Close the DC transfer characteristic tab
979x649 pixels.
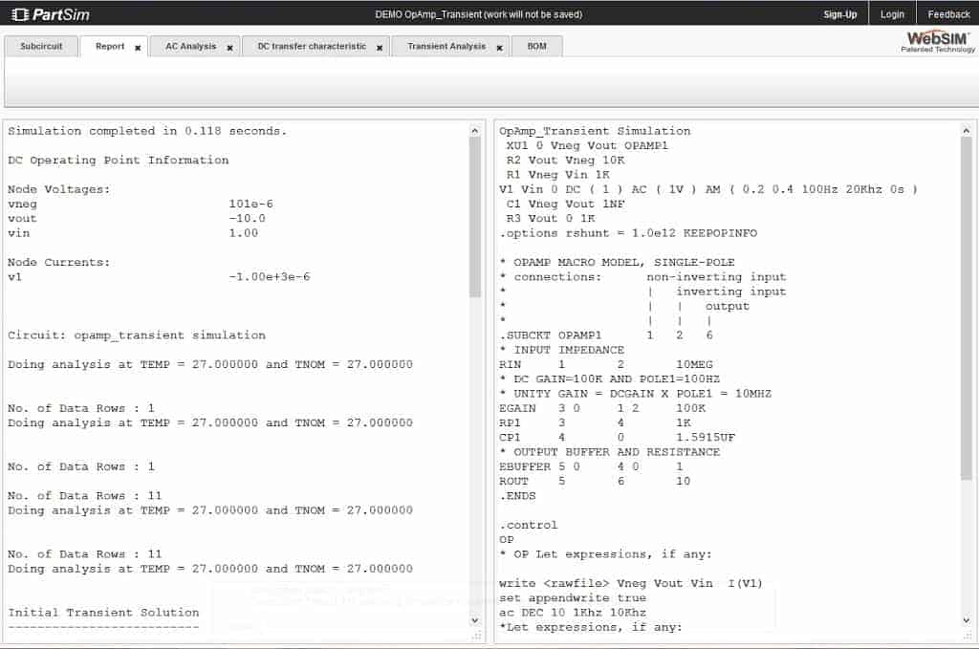coord(380,46)
